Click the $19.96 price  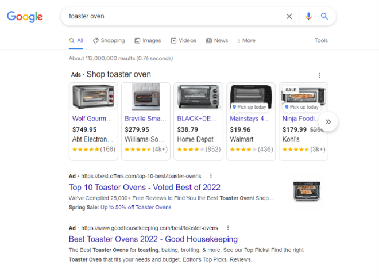pos(240,129)
